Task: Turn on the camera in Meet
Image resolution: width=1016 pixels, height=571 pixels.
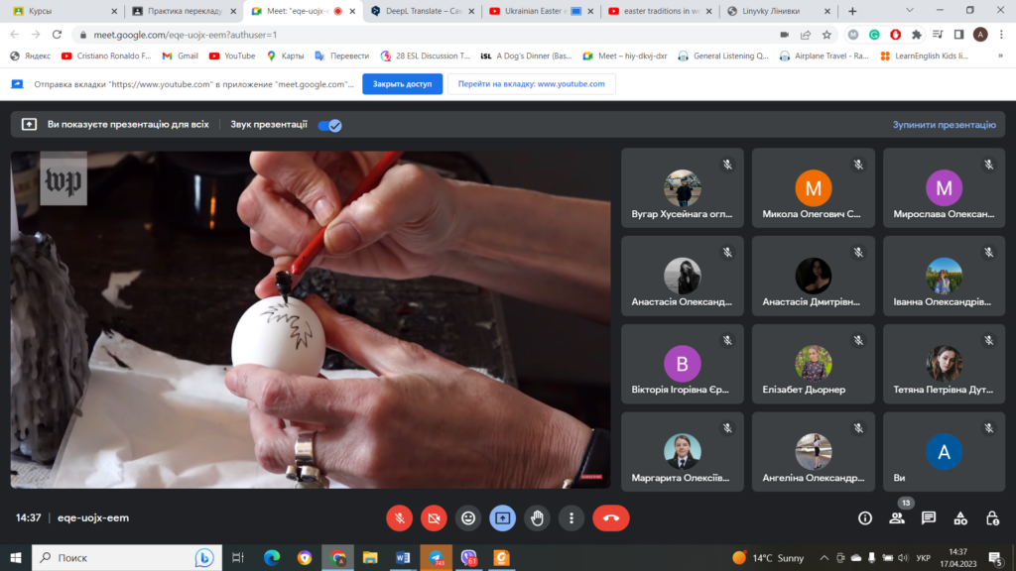Action: pos(434,517)
